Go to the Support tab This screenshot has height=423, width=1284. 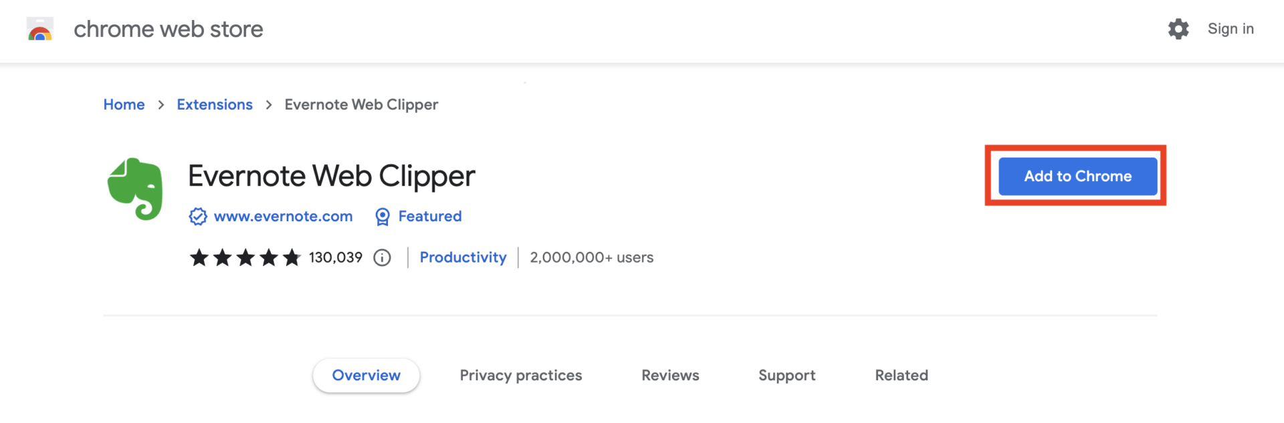(x=786, y=376)
